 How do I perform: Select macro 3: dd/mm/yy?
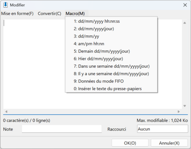pyautogui.click(x=111, y=36)
